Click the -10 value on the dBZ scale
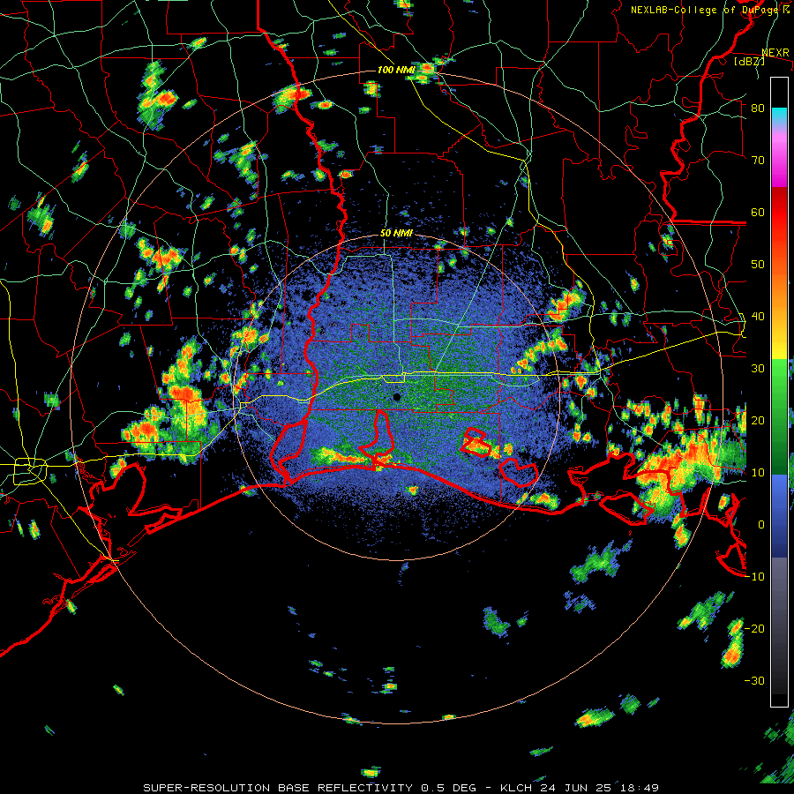 pyautogui.click(x=754, y=577)
